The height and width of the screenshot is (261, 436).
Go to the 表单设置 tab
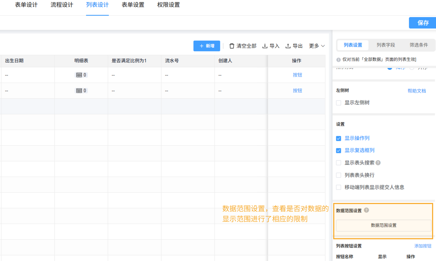pyautogui.click(x=133, y=5)
